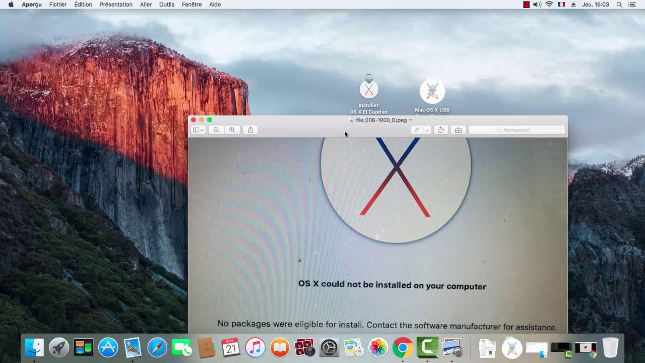645x363 pixels.
Task: Switch to Preview in the Dock
Action: (452, 347)
